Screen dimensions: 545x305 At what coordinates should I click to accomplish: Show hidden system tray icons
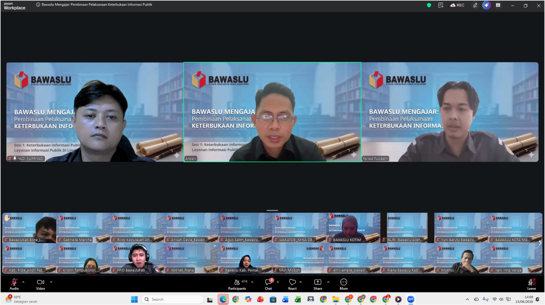tap(467, 300)
